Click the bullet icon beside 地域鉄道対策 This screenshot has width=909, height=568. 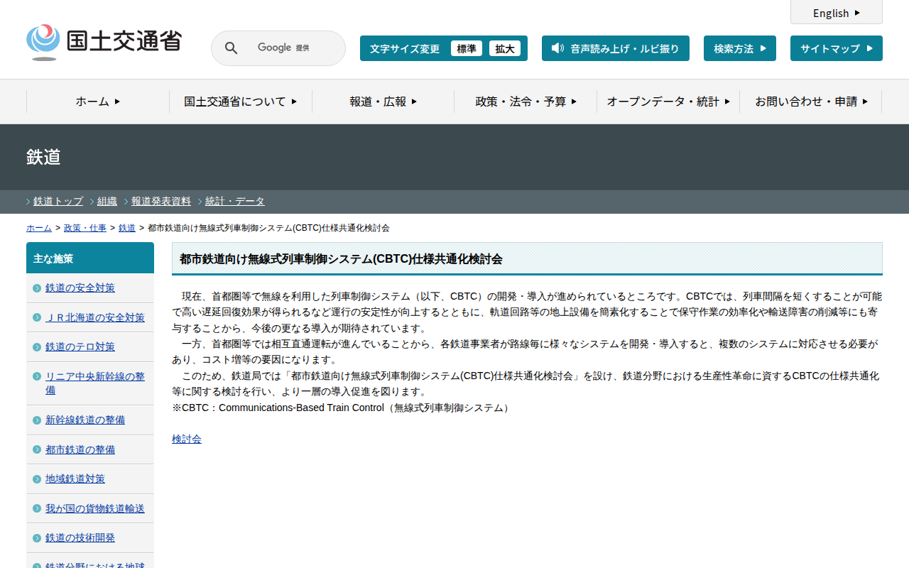(37, 479)
